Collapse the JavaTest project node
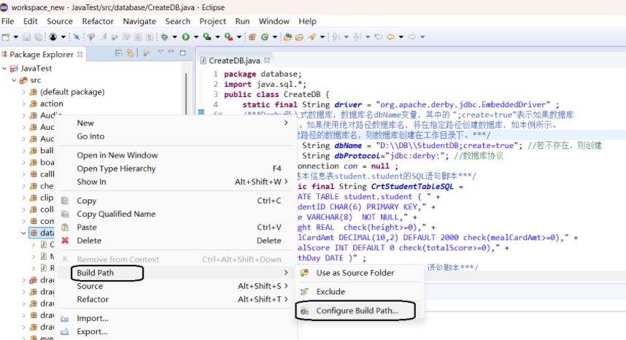 coord(4,69)
